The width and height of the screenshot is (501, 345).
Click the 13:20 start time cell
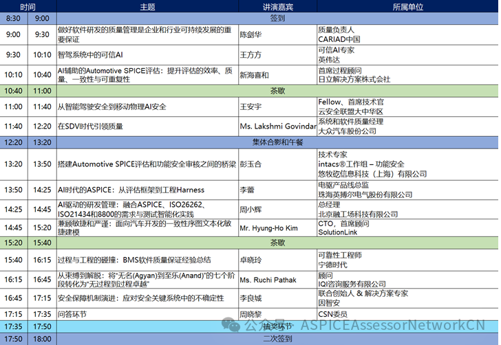coord(14,164)
